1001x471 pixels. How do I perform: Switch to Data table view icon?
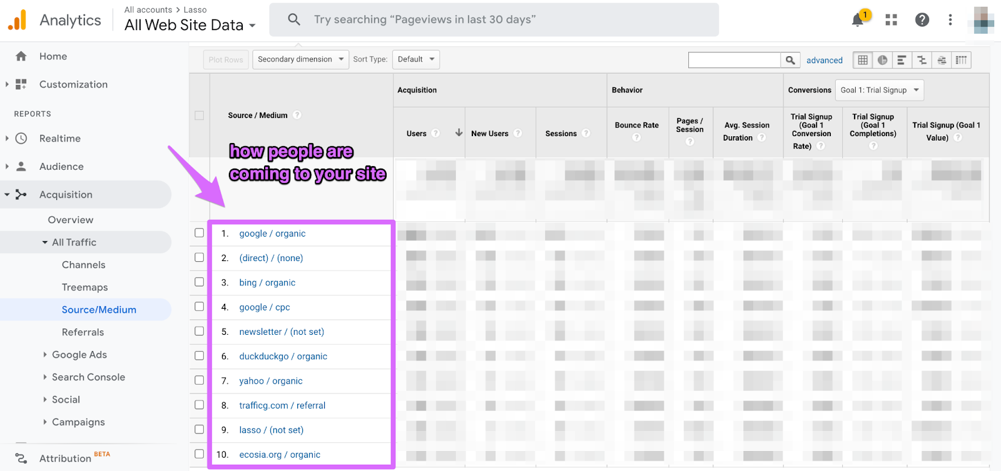863,60
